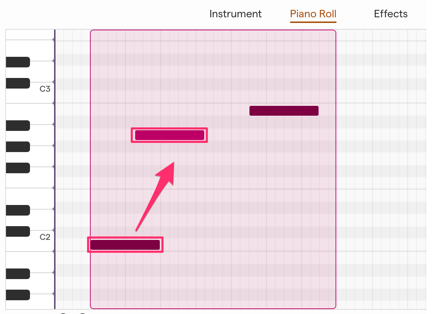Select the pink highlighted middle note
Image resolution: width=441 pixels, height=314 pixels.
(169, 135)
